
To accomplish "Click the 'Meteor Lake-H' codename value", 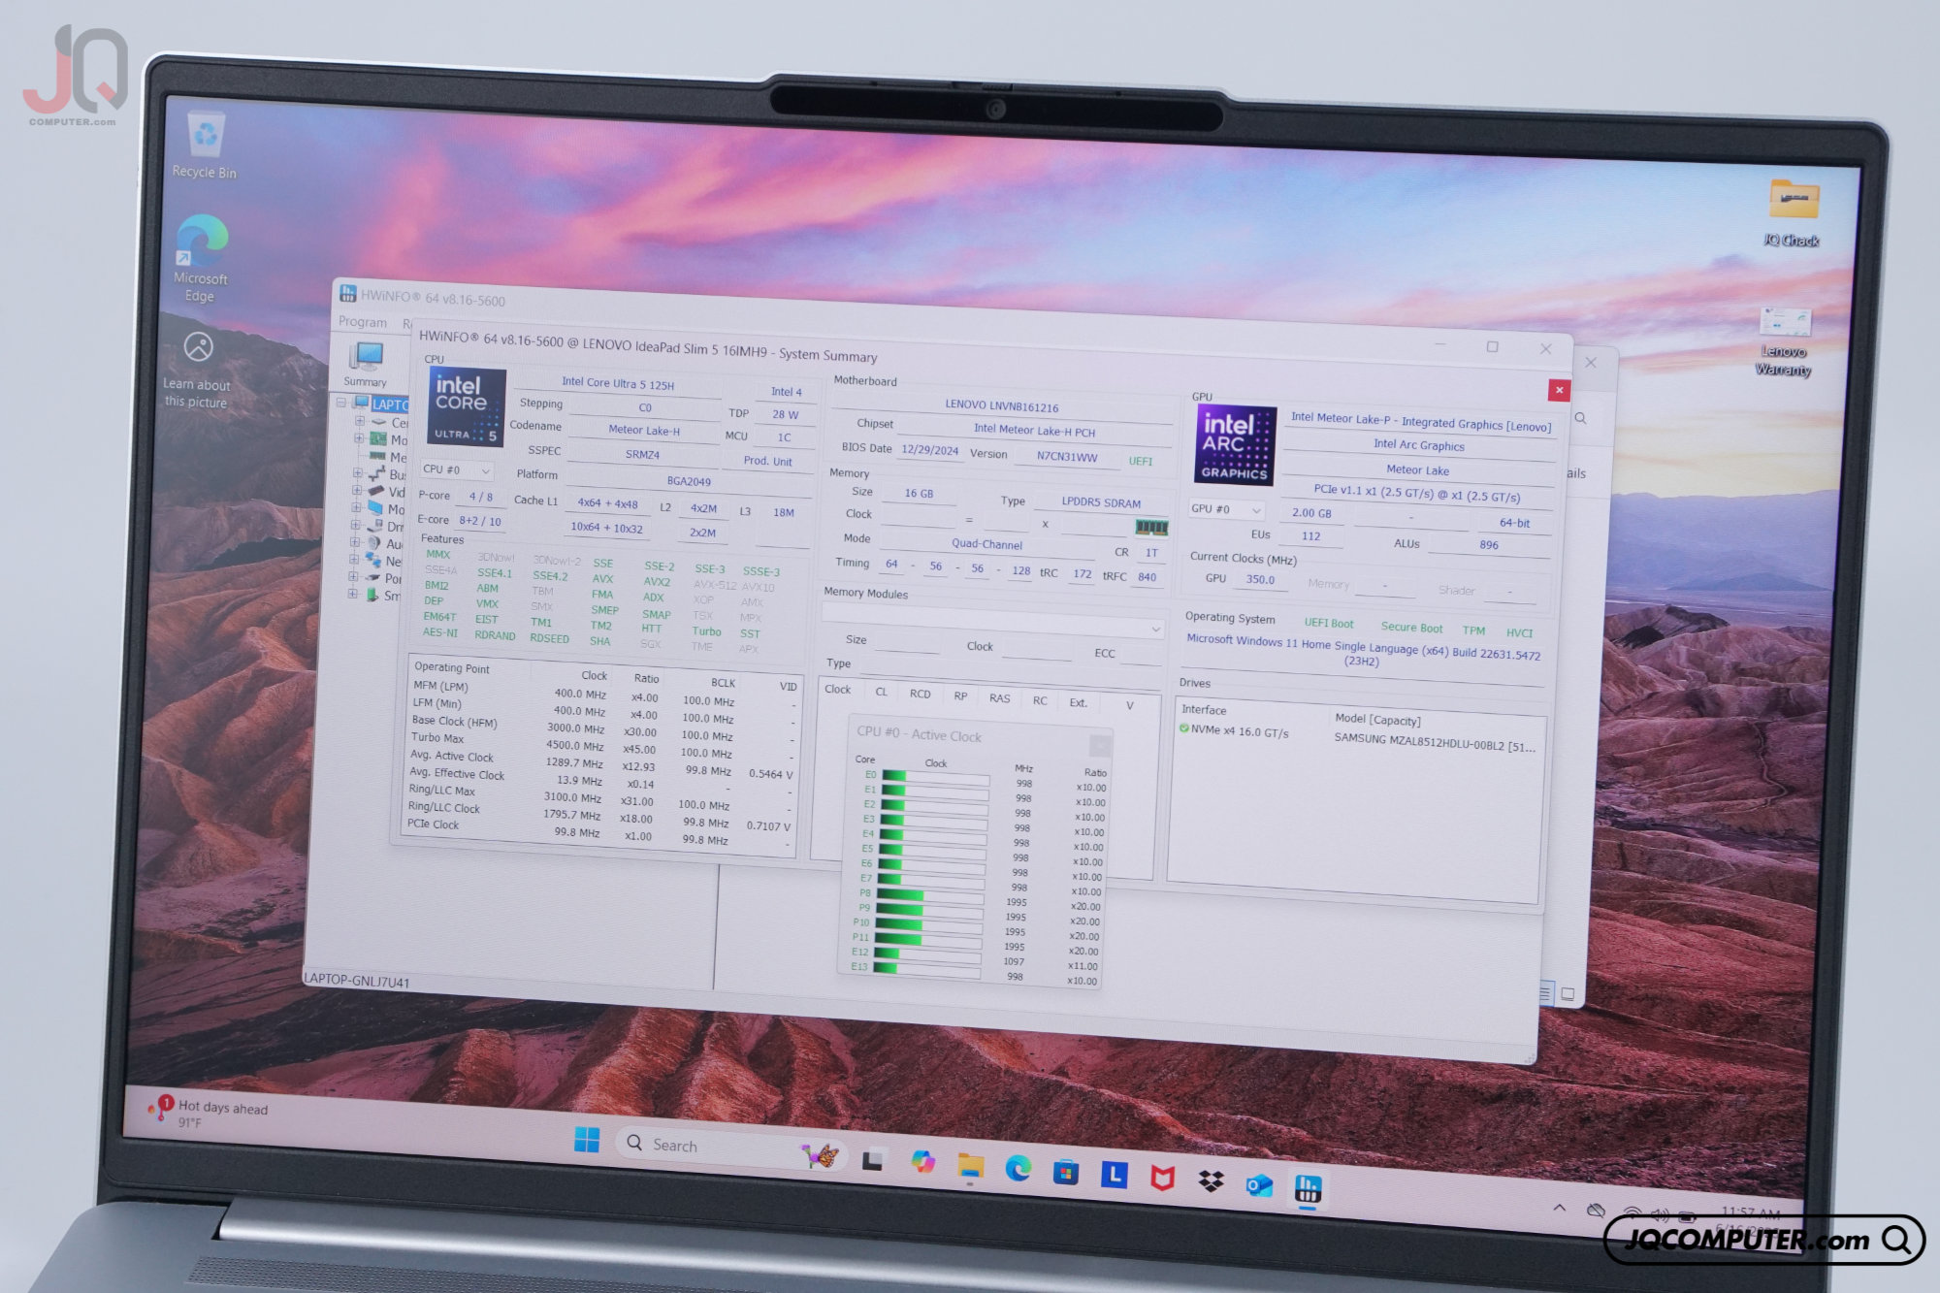I will 644,430.
